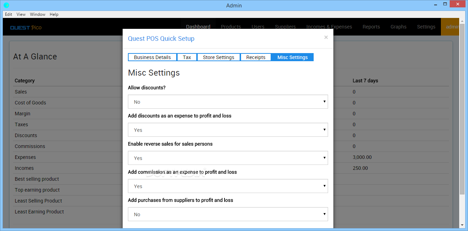Go to Users in navigation bar

click(x=258, y=27)
